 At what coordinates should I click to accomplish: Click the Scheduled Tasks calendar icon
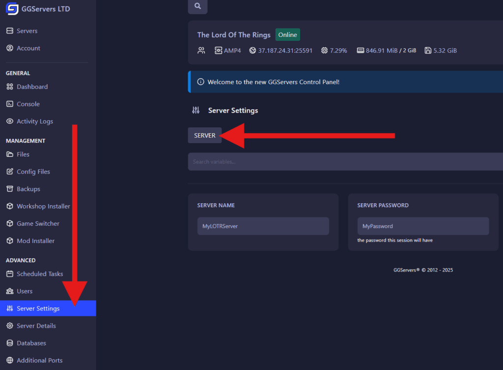9,274
